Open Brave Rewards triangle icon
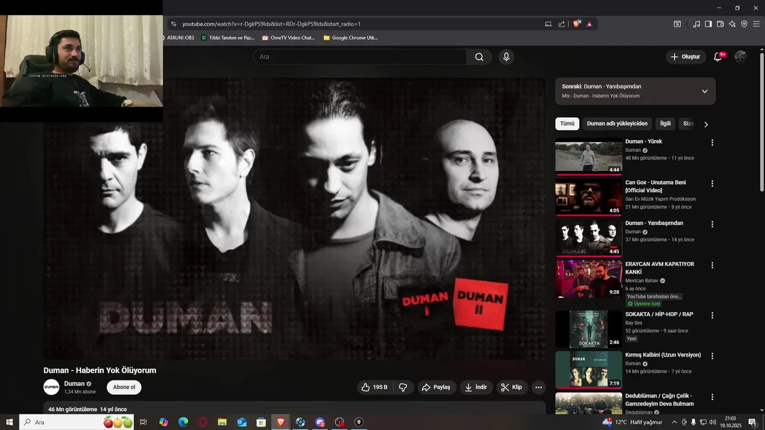 (x=589, y=24)
